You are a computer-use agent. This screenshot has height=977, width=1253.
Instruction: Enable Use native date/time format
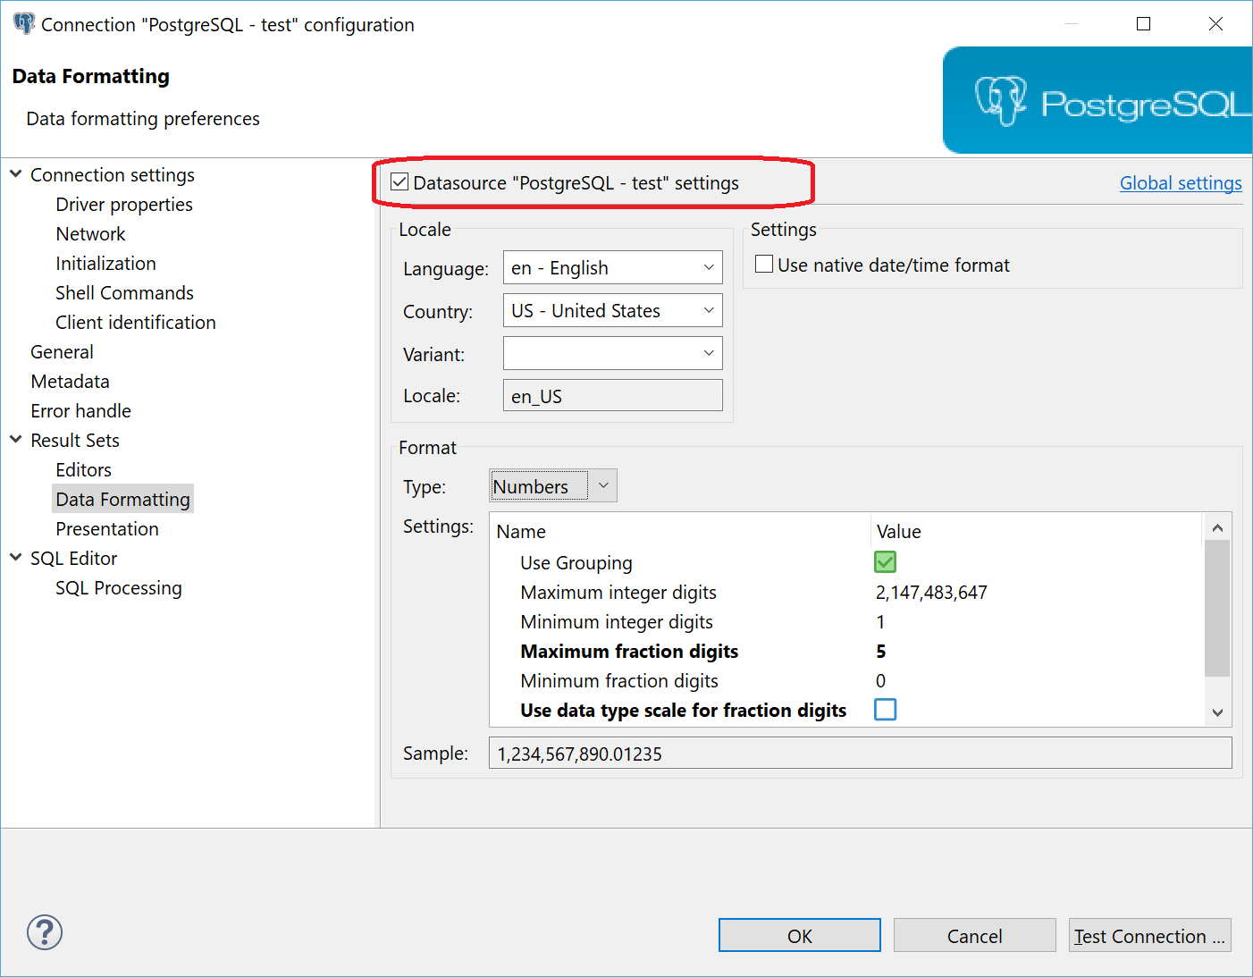point(763,263)
